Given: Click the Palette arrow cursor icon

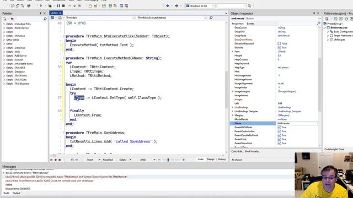Looking at the screenshot, I should coord(12,19).
